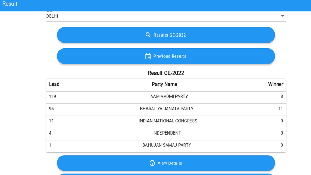Screen dimensions: 311x175
Task: Click the Result title in the blue header
Action: [x=10, y=4]
